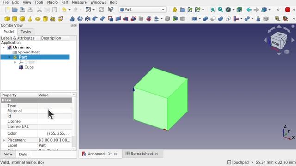The width and height of the screenshot is (296, 166).
Task: Go to previous view with back arrow
Action: pyautogui.click(x=249, y=10)
